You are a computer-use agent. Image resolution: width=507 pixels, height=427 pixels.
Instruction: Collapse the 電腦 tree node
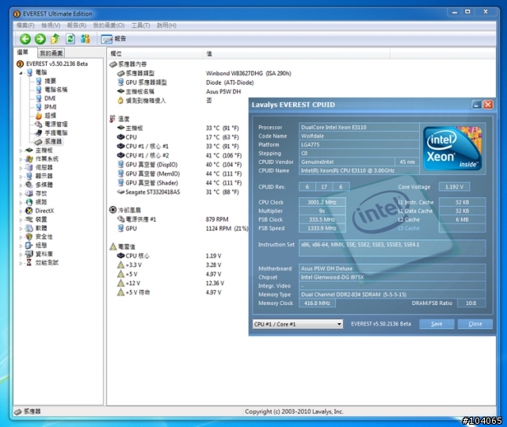pyautogui.click(x=21, y=73)
